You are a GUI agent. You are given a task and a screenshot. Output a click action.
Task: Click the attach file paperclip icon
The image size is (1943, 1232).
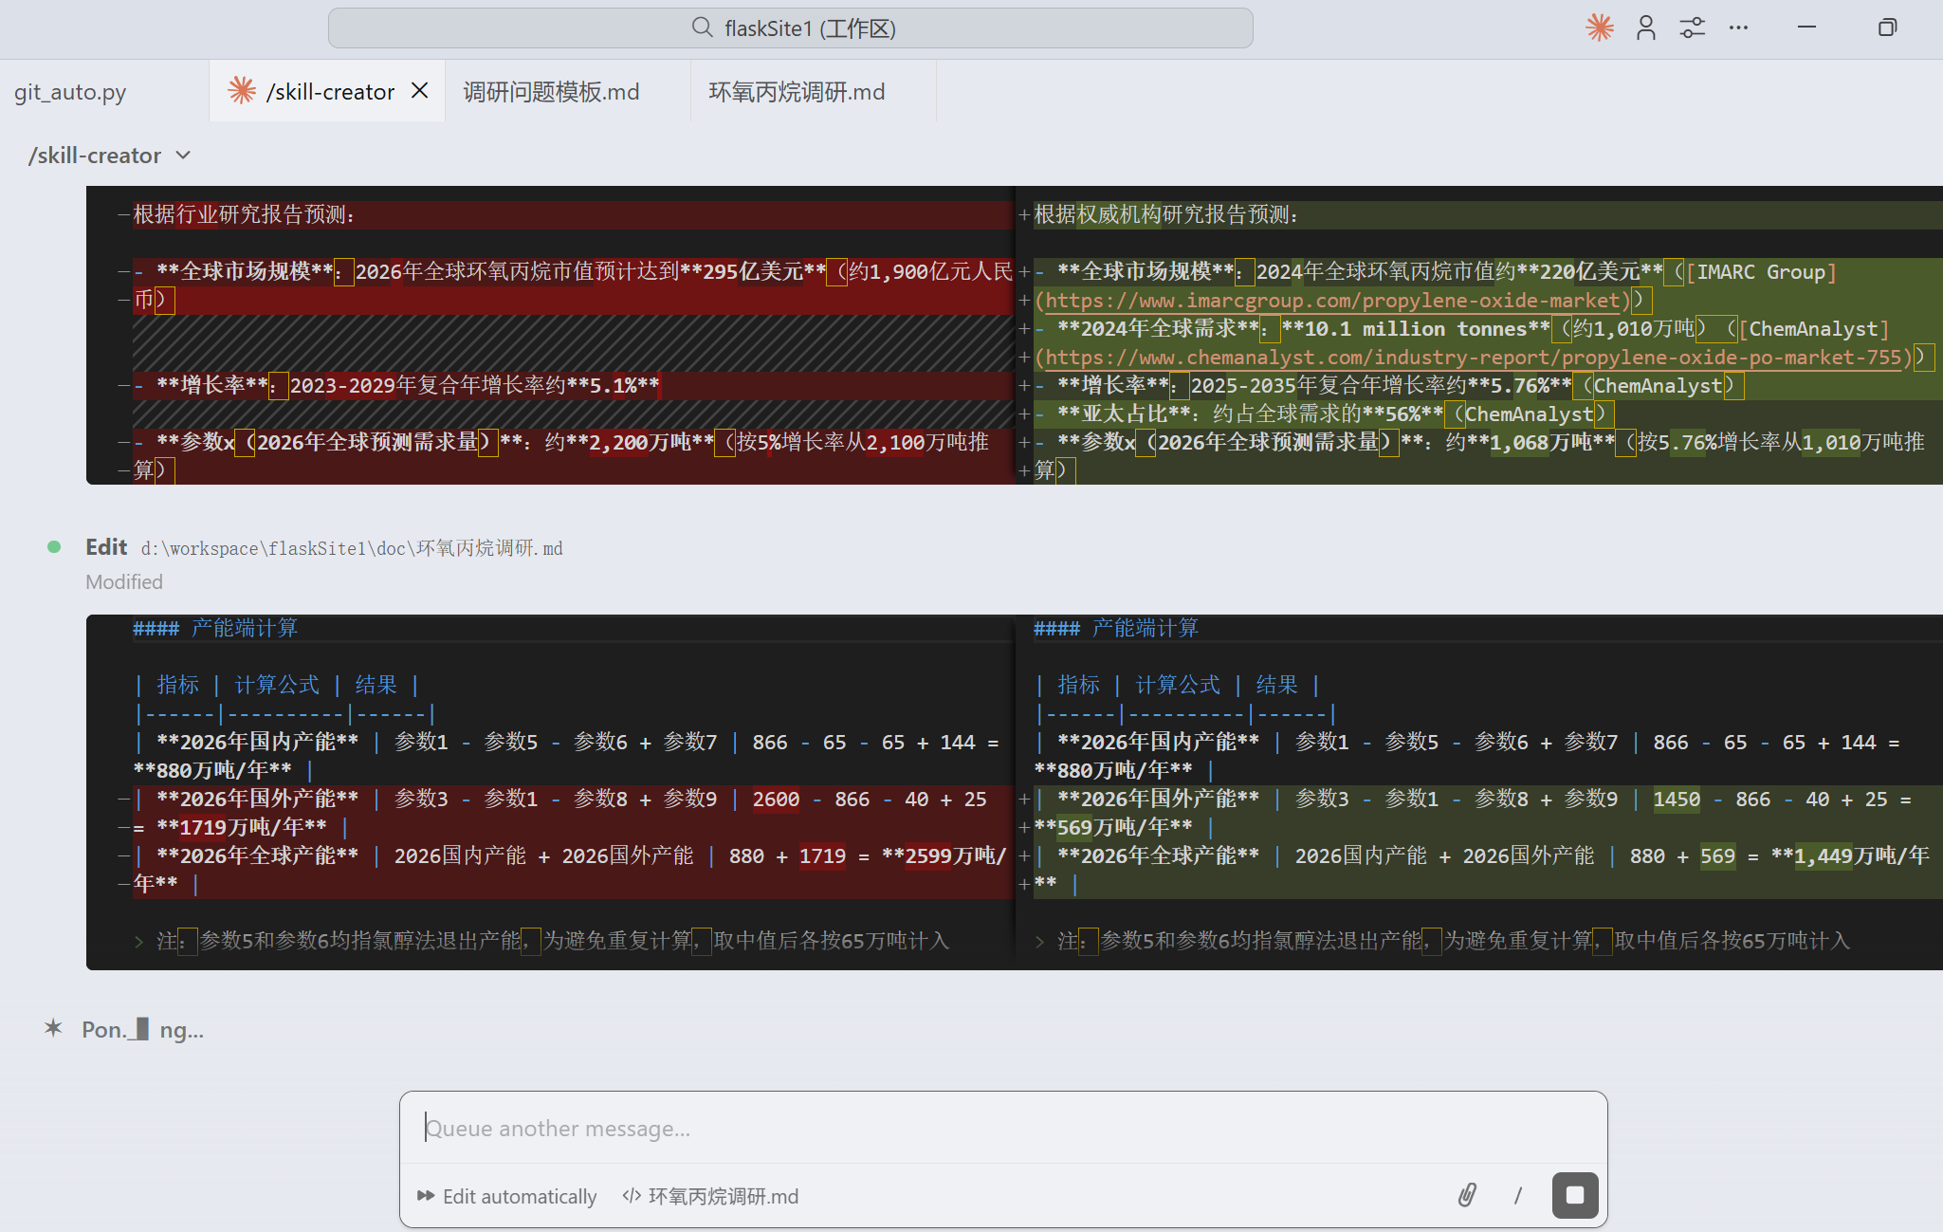[x=1467, y=1195]
